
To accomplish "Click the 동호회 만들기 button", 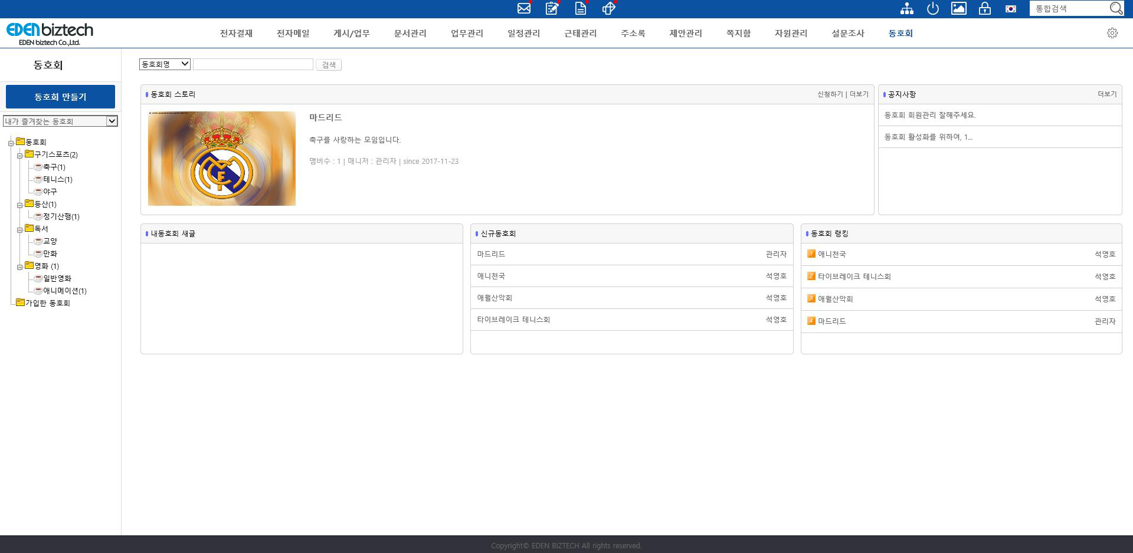I will 60,97.
